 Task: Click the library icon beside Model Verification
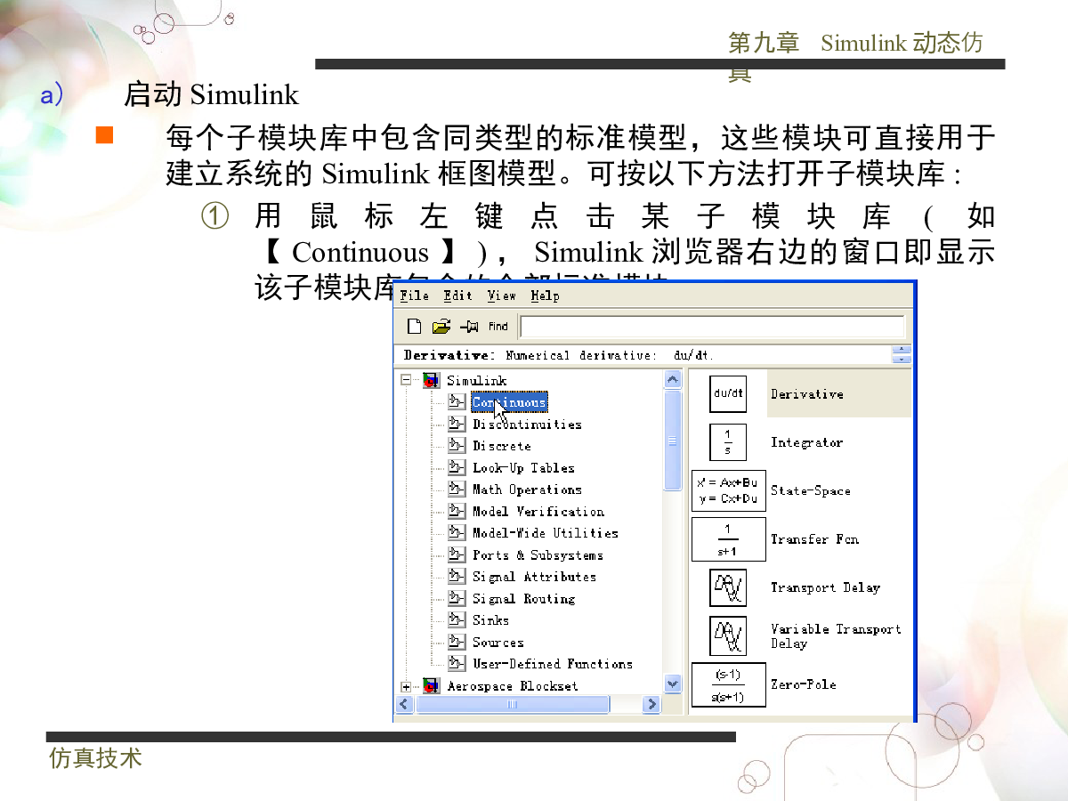pyautogui.click(x=457, y=512)
